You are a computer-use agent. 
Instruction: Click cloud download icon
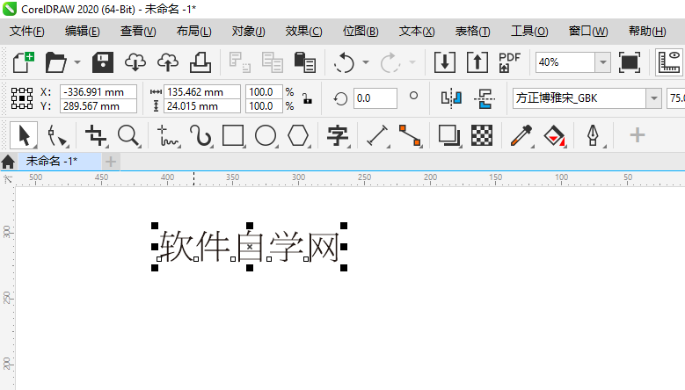pyautogui.click(x=135, y=62)
